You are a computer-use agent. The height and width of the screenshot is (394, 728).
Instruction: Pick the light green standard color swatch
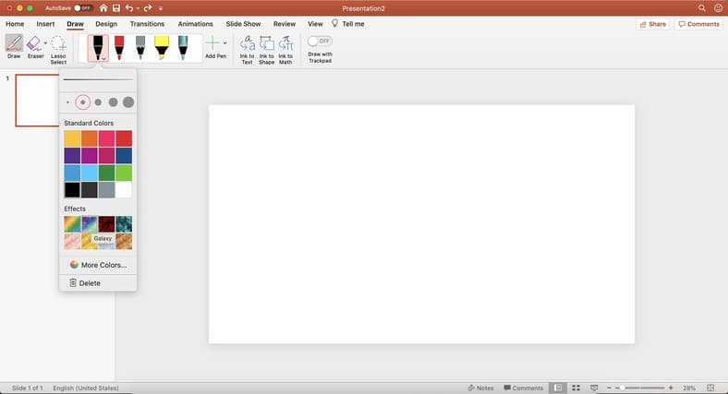click(x=124, y=173)
